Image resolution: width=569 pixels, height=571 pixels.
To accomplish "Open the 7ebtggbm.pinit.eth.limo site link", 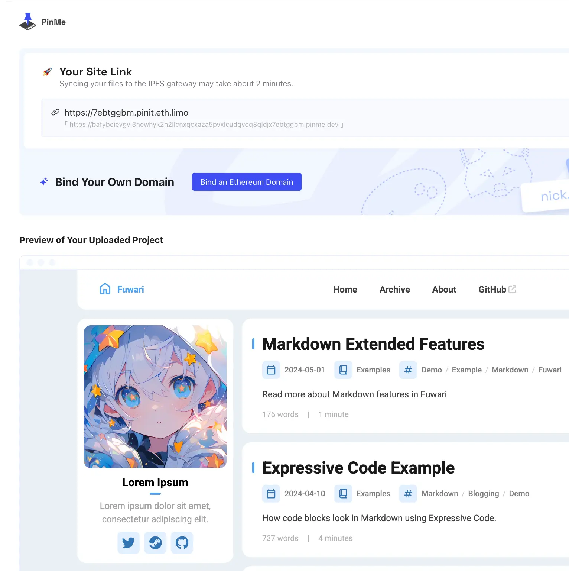I will coord(126,113).
